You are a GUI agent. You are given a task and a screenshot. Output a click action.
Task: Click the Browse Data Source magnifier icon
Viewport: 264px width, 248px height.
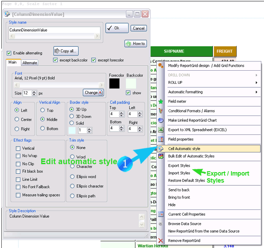point(161,224)
